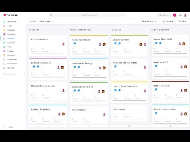Click the Prospect column header

34,30
